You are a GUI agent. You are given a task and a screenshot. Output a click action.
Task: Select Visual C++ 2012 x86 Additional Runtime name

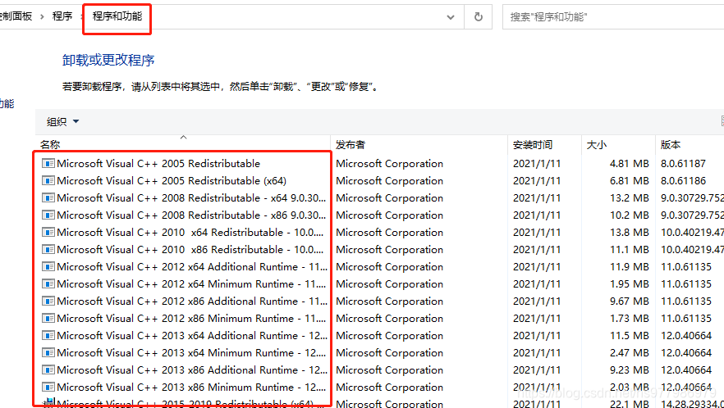(x=192, y=301)
